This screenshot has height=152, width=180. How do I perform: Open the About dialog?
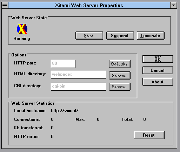coord(158,82)
